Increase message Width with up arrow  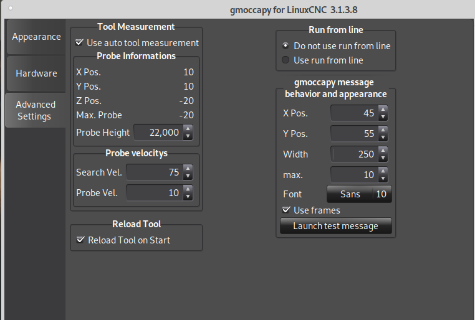click(x=383, y=150)
